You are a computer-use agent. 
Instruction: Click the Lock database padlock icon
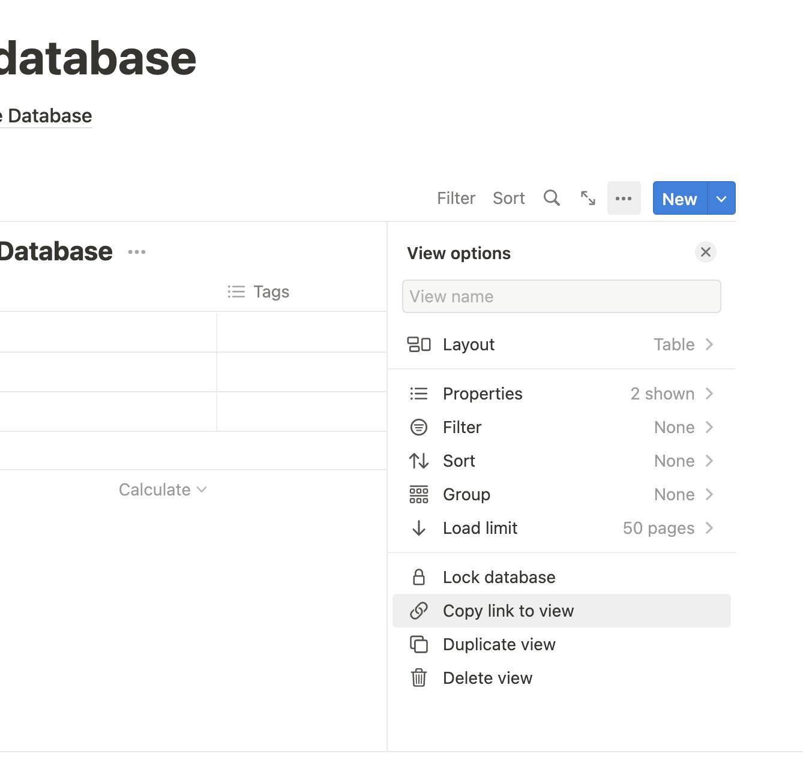419,577
